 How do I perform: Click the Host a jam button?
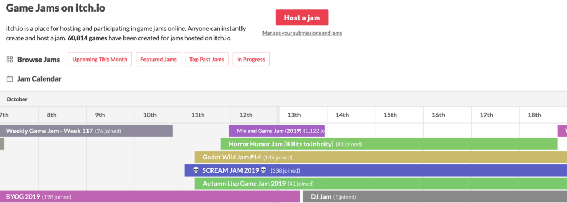tap(302, 18)
